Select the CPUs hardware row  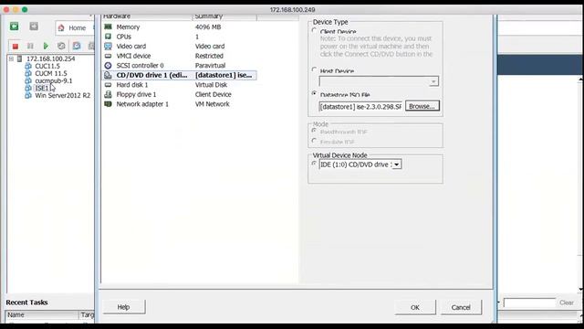pyautogui.click(x=179, y=37)
